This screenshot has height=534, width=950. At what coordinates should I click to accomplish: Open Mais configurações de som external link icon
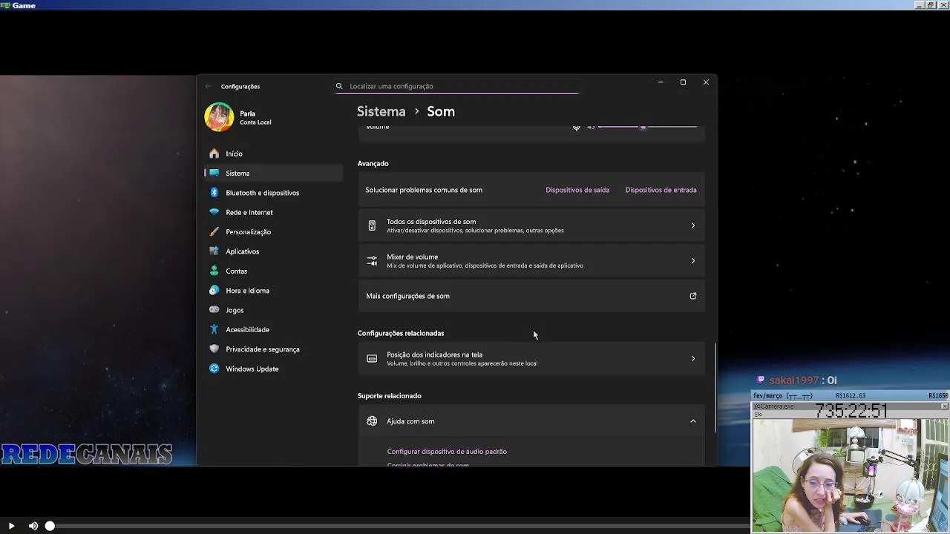tap(693, 296)
